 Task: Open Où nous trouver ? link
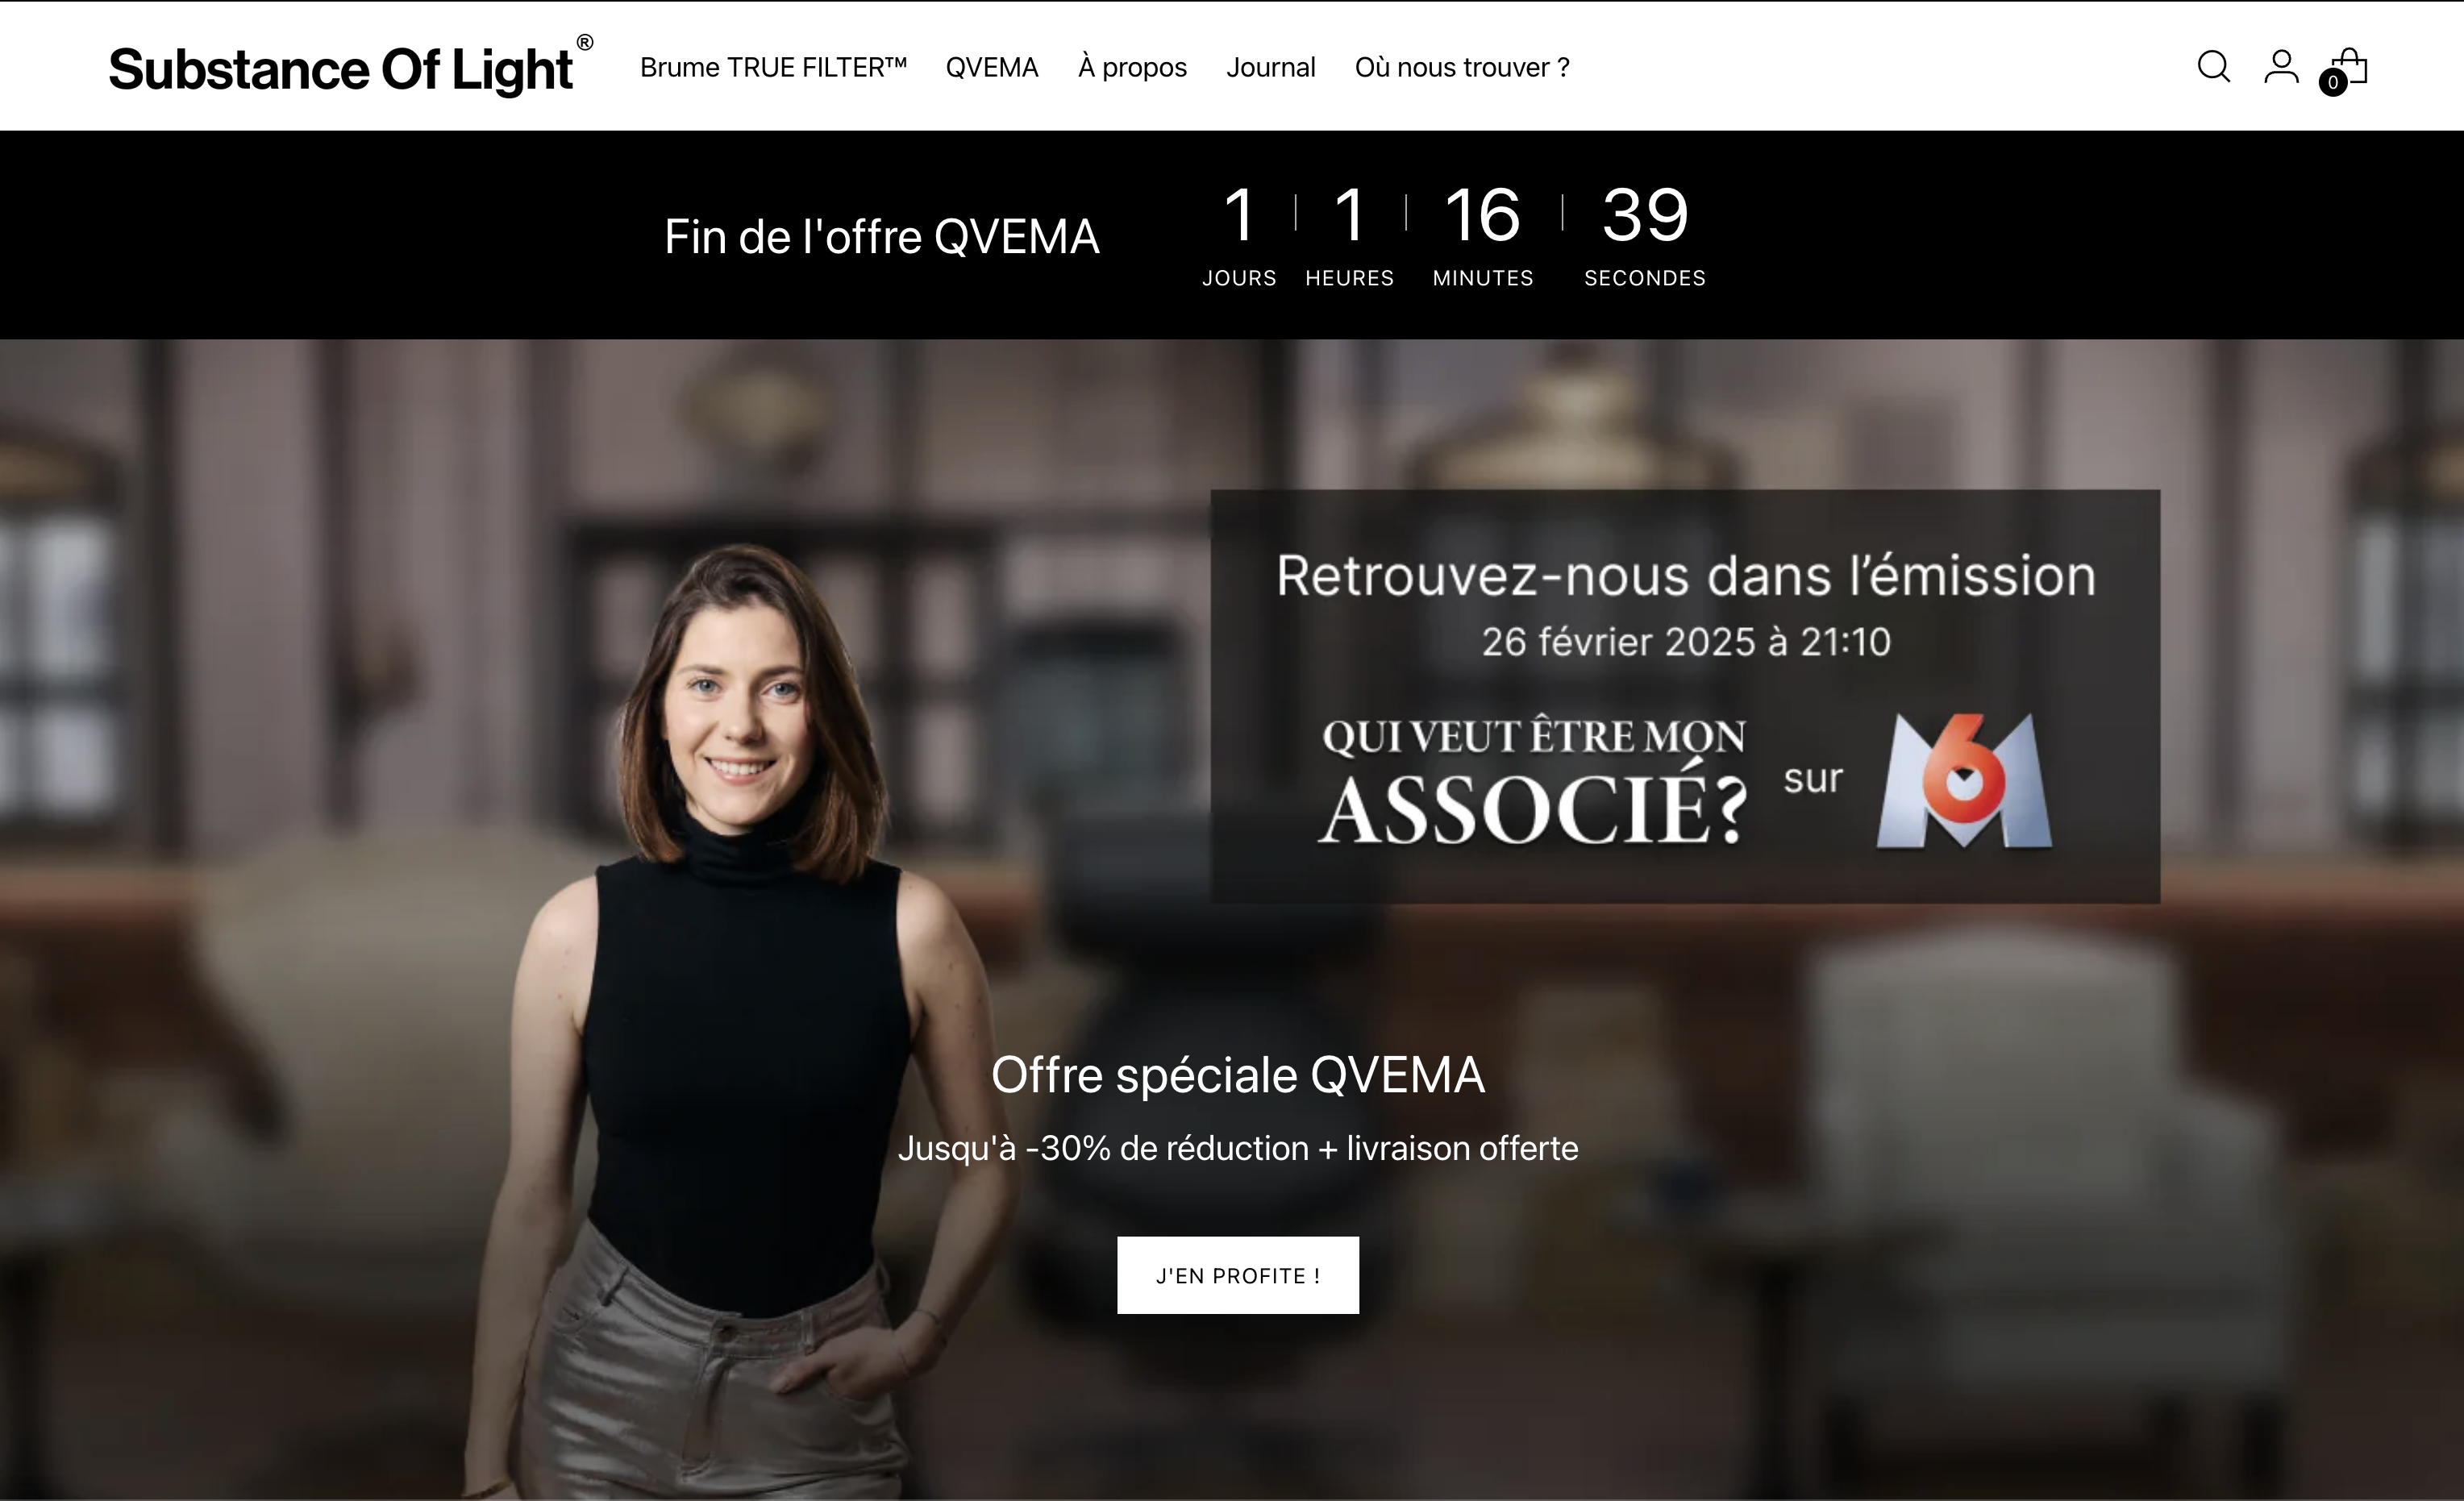[x=1462, y=67]
